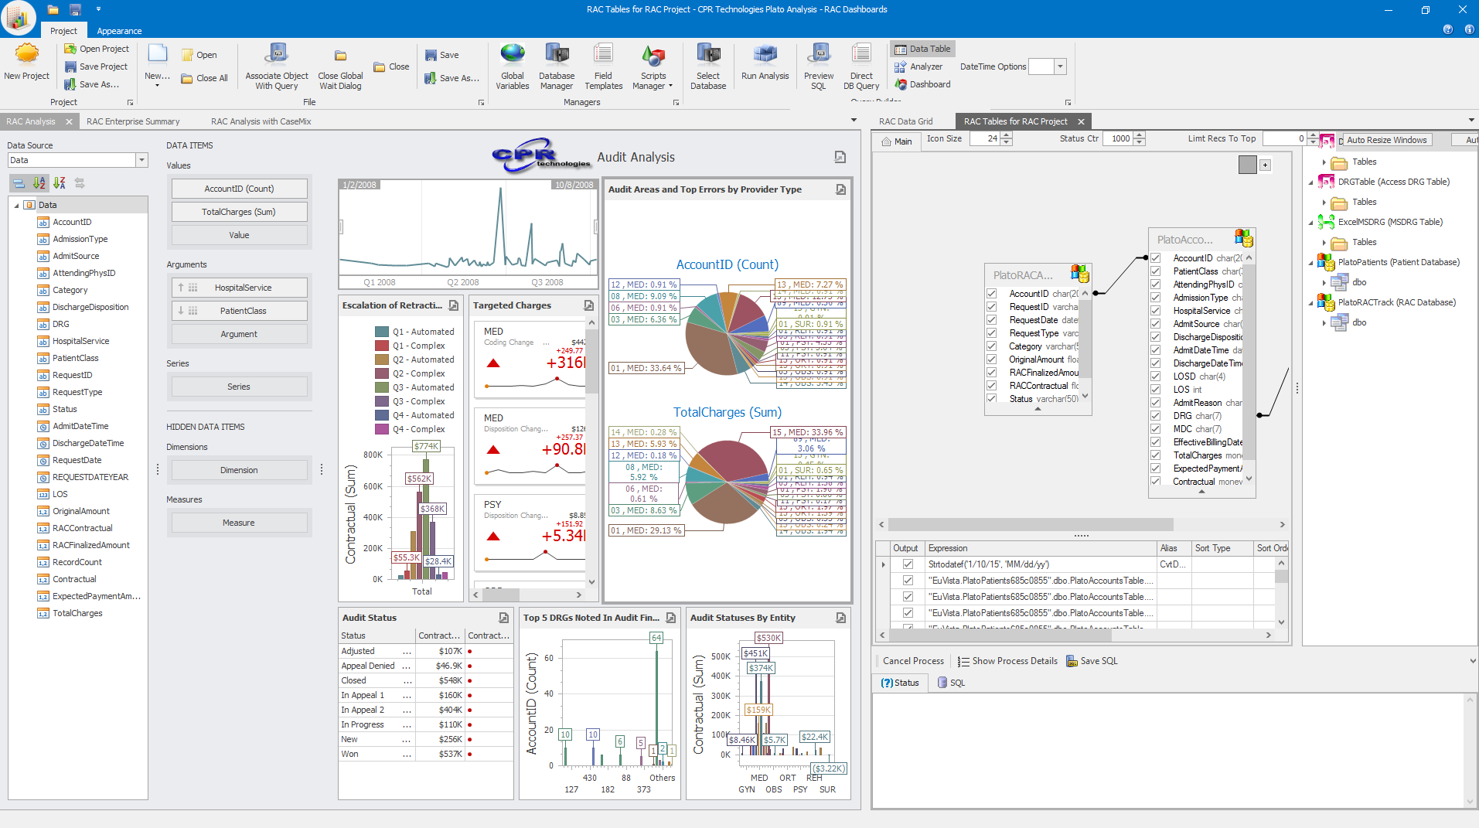Click the Data Table ribbon item
1479x828 pixels.
(922, 49)
